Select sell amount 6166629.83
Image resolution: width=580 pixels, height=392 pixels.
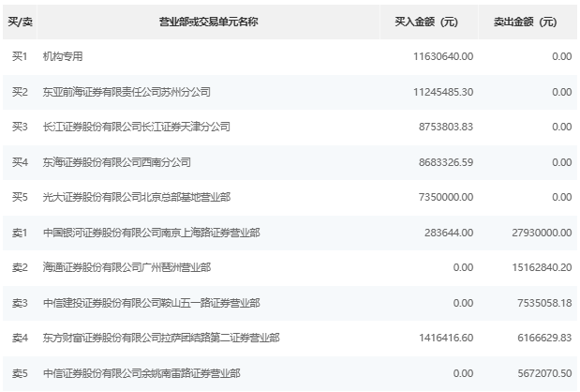(x=544, y=338)
